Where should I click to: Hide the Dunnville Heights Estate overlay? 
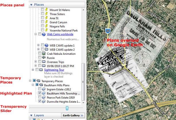pos(40,101)
